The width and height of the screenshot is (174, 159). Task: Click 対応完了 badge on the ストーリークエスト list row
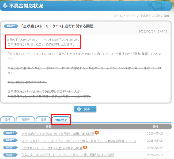tap(10, 147)
